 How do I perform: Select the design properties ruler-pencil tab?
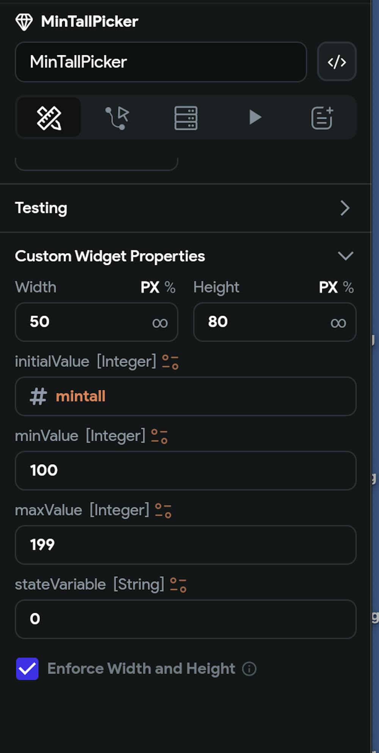click(x=49, y=117)
